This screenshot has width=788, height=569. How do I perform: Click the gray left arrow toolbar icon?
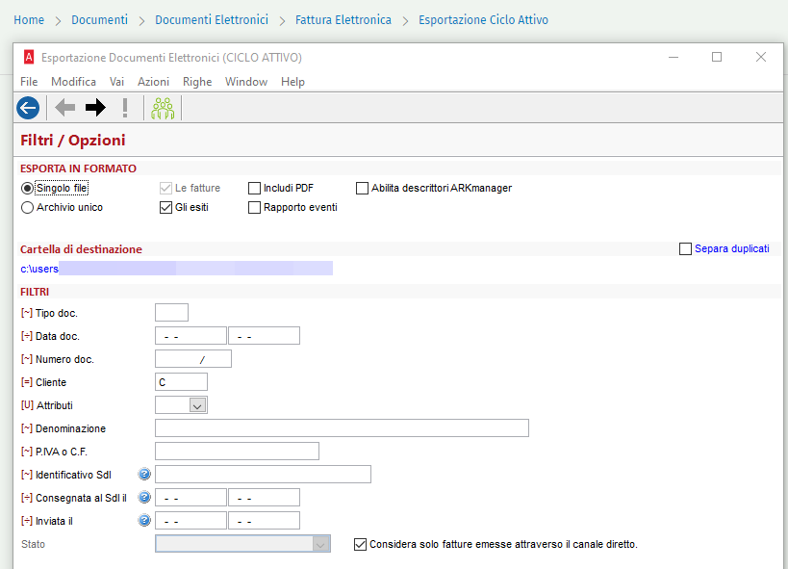point(64,107)
